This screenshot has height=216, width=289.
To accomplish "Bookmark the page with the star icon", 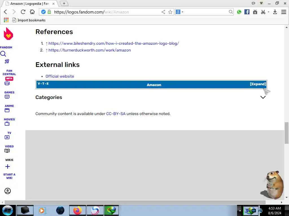I will click(x=170, y=12).
